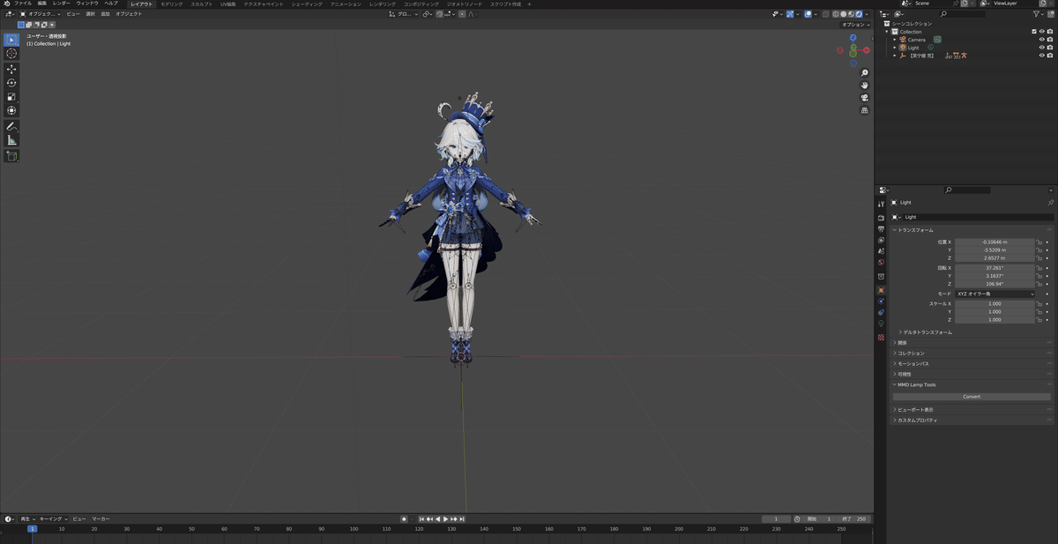
Task: Expand the 関係 panel
Action: click(902, 343)
